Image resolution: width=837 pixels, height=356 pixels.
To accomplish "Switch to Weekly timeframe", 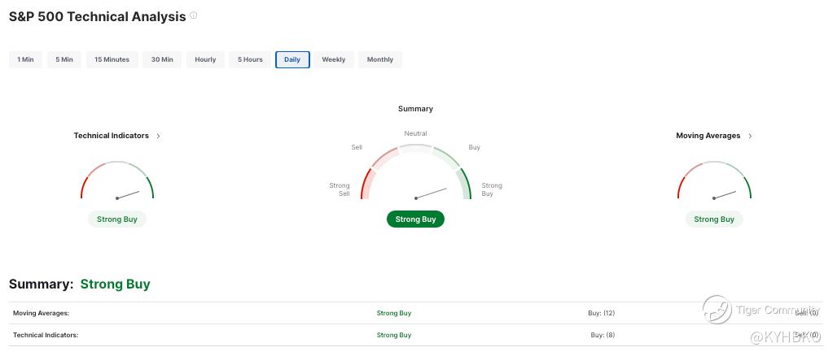I will click(334, 59).
